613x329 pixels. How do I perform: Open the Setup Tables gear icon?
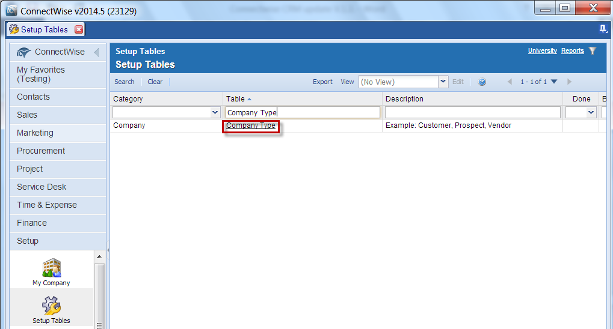click(51, 306)
